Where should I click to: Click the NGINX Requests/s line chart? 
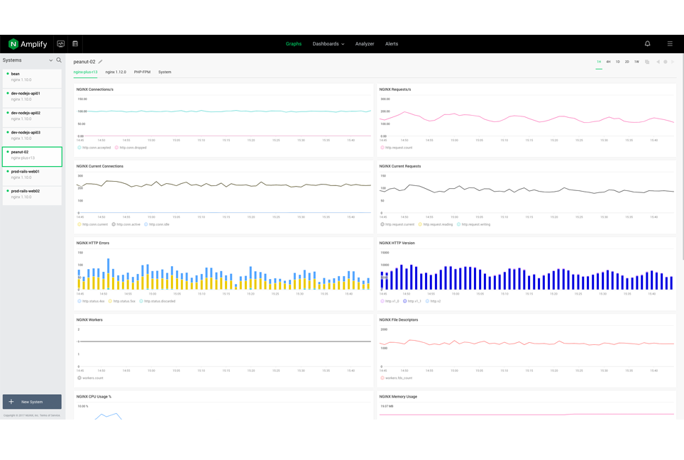click(x=527, y=118)
